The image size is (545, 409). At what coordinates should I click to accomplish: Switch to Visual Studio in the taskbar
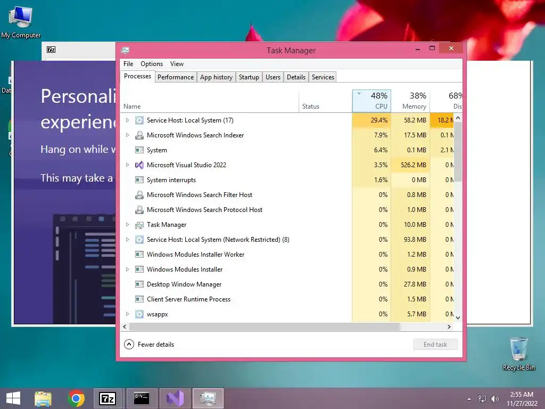click(175, 398)
